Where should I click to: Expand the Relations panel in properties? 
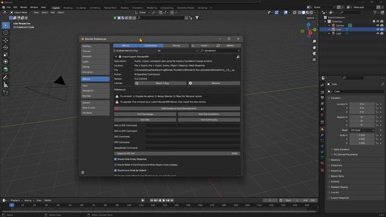click(335, 160)
